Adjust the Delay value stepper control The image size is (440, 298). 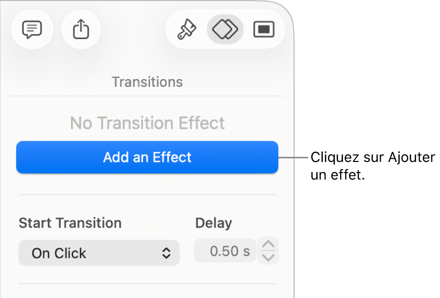(x=268, y=250)
